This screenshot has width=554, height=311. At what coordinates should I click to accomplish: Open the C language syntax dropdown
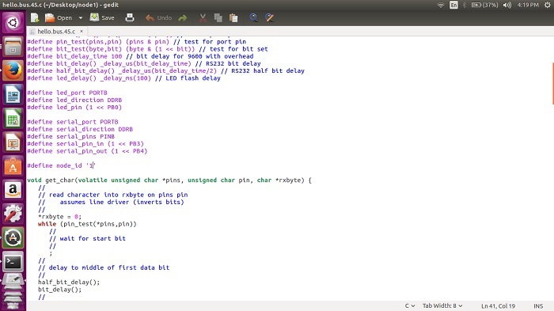410,305
